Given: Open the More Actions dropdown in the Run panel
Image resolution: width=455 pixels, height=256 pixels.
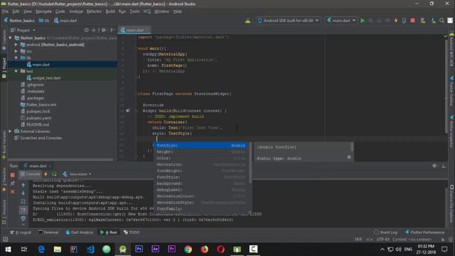Looking at the screenshot, I should click(77, 174).
